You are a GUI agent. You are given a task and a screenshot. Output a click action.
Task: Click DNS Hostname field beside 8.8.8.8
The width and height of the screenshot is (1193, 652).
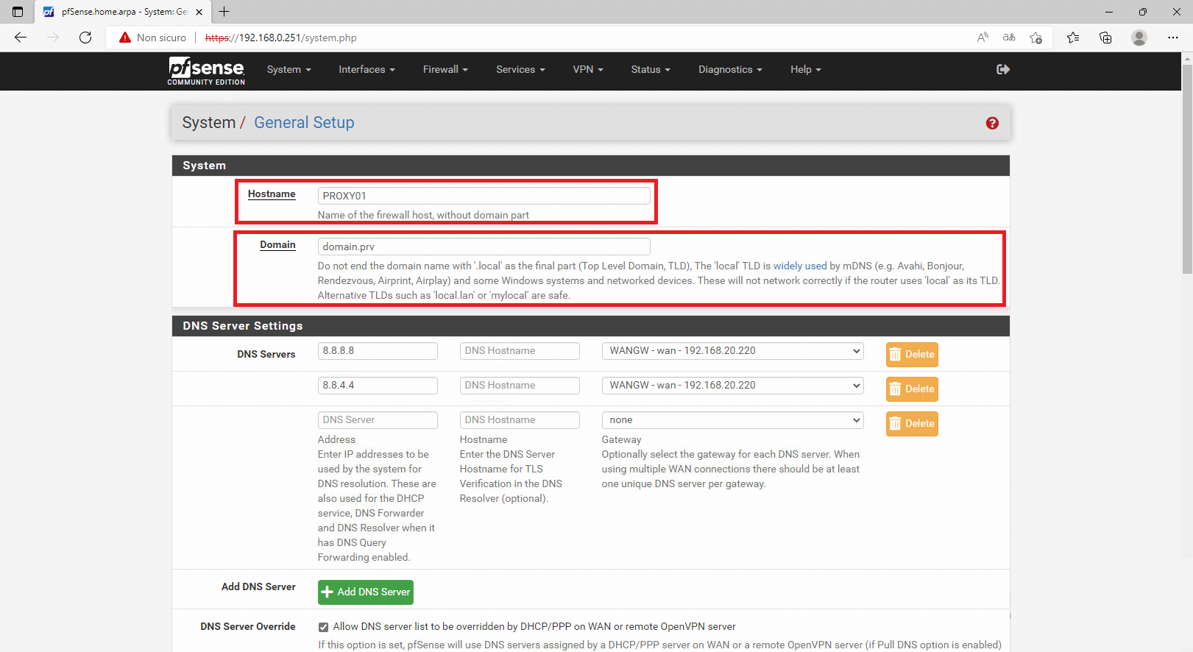pyautogui.click(x=520, y=351)
